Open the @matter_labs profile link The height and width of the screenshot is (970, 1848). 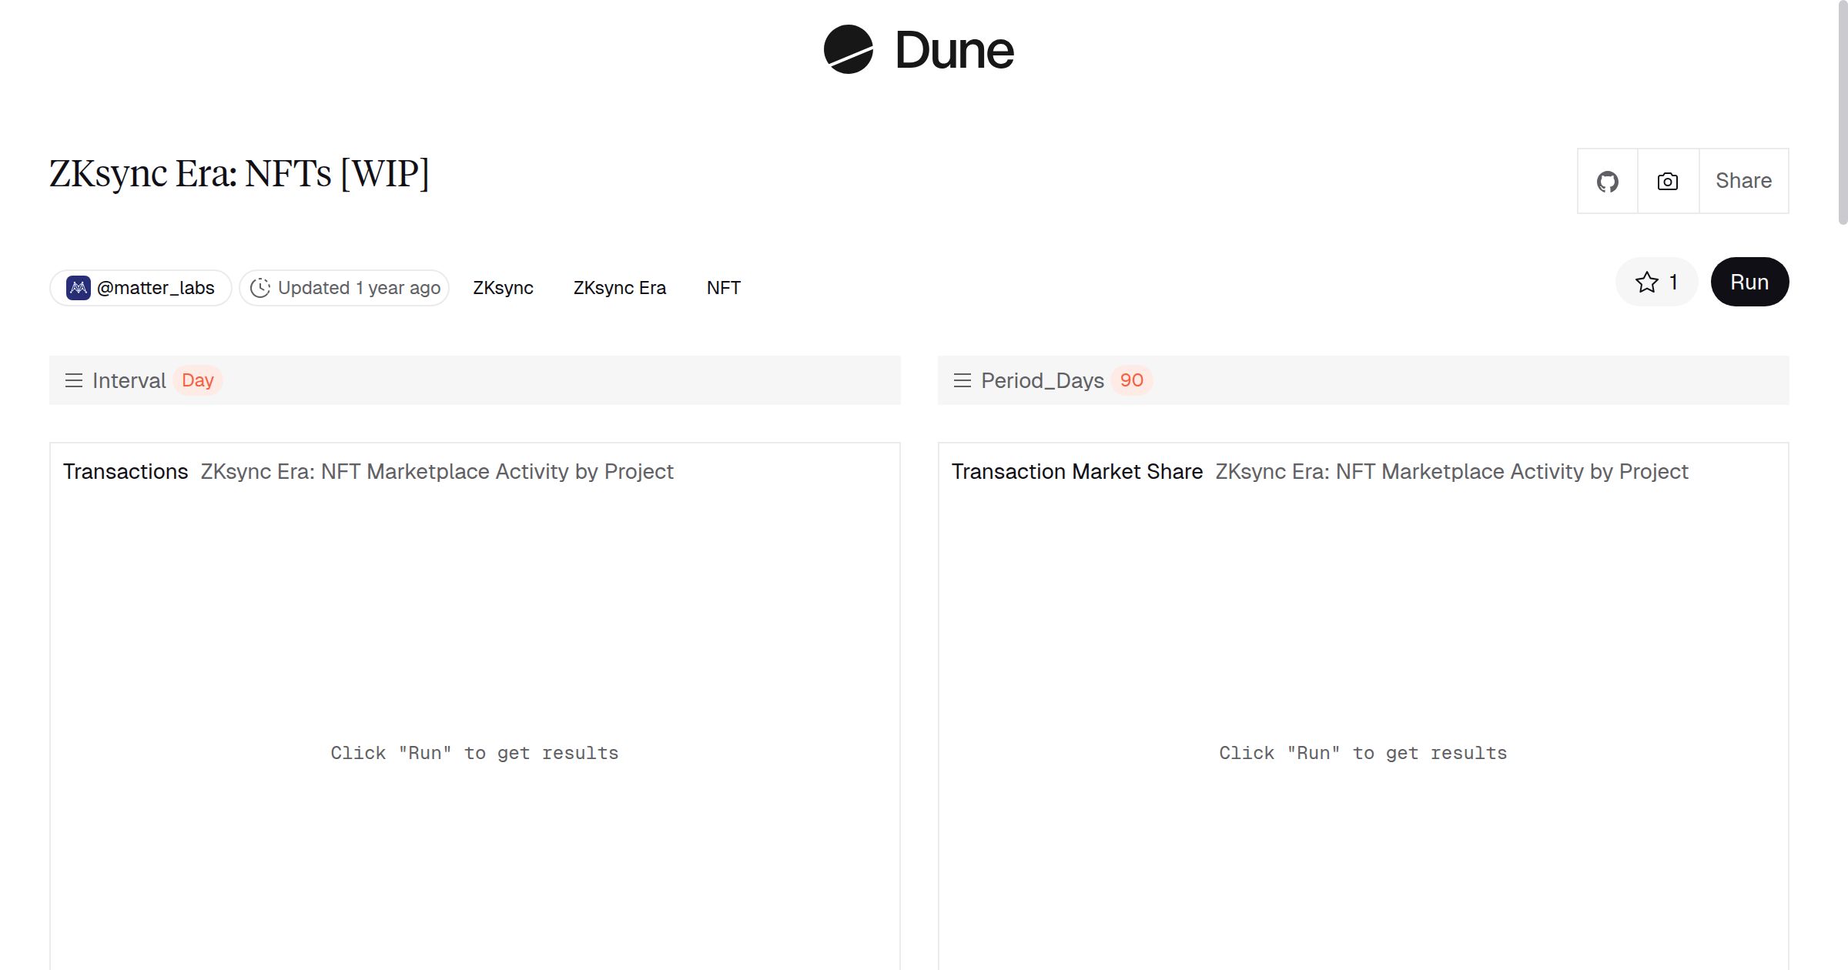point(156,288)
